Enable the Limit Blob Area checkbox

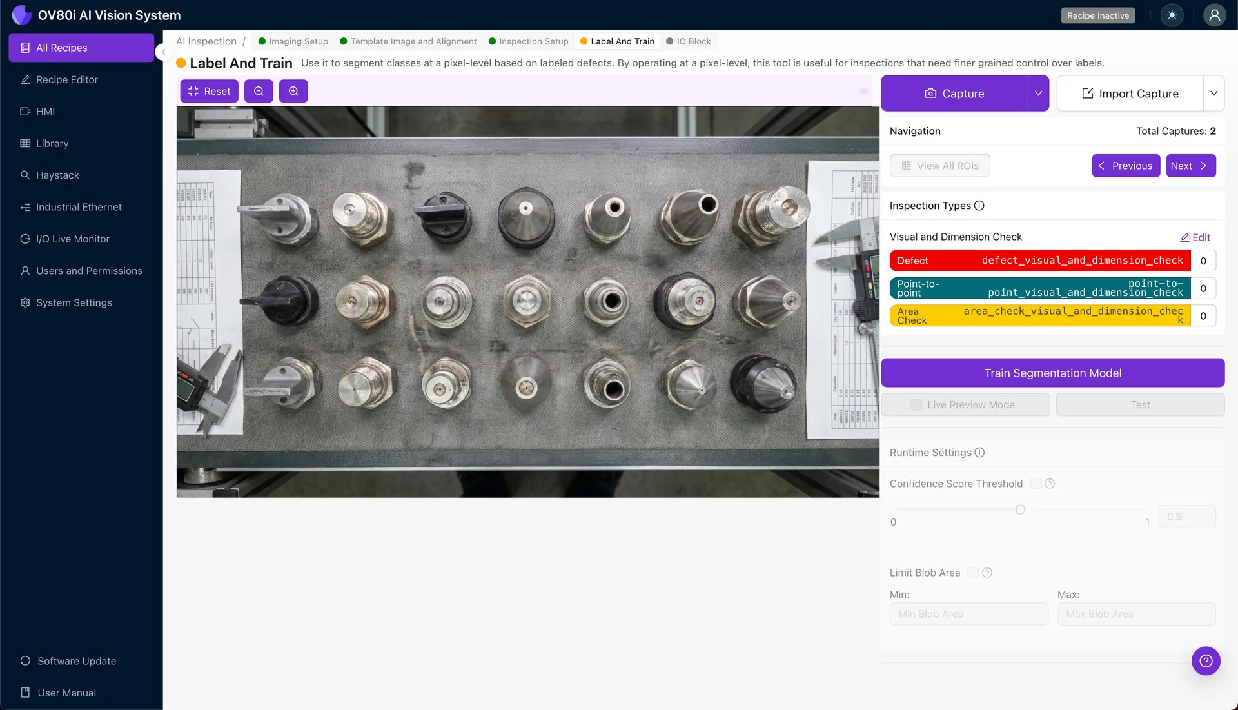point(972,573)
